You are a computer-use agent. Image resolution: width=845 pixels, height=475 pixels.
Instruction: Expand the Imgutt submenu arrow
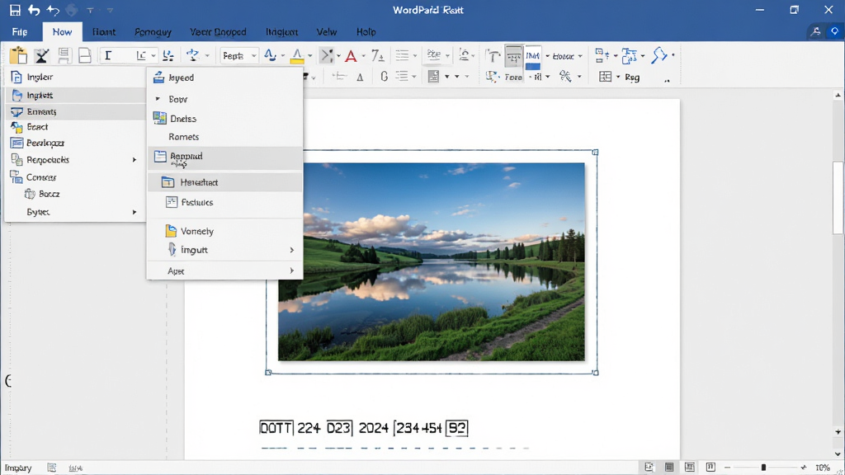coord(291,250)
